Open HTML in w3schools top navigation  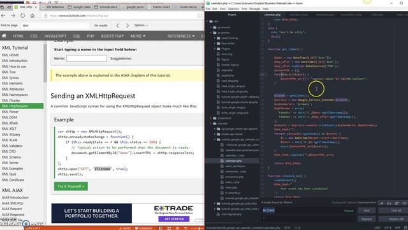(x=18, y=36)
